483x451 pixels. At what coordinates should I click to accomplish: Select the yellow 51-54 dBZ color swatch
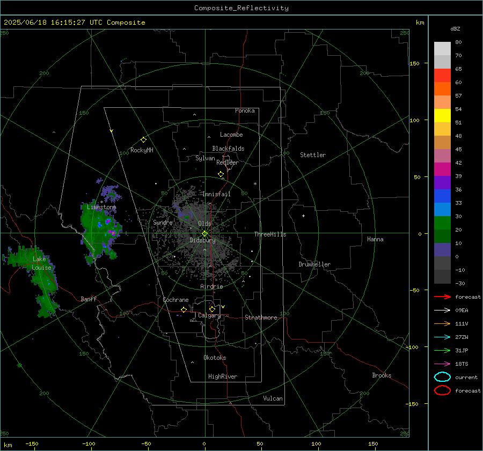tap(442, 116)
